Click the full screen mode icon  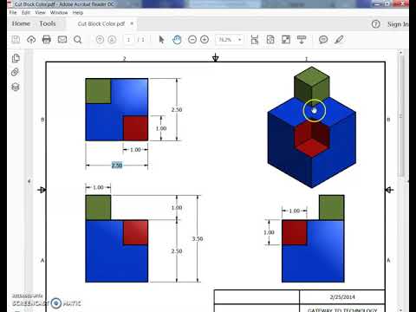click(x=286, y=40)
